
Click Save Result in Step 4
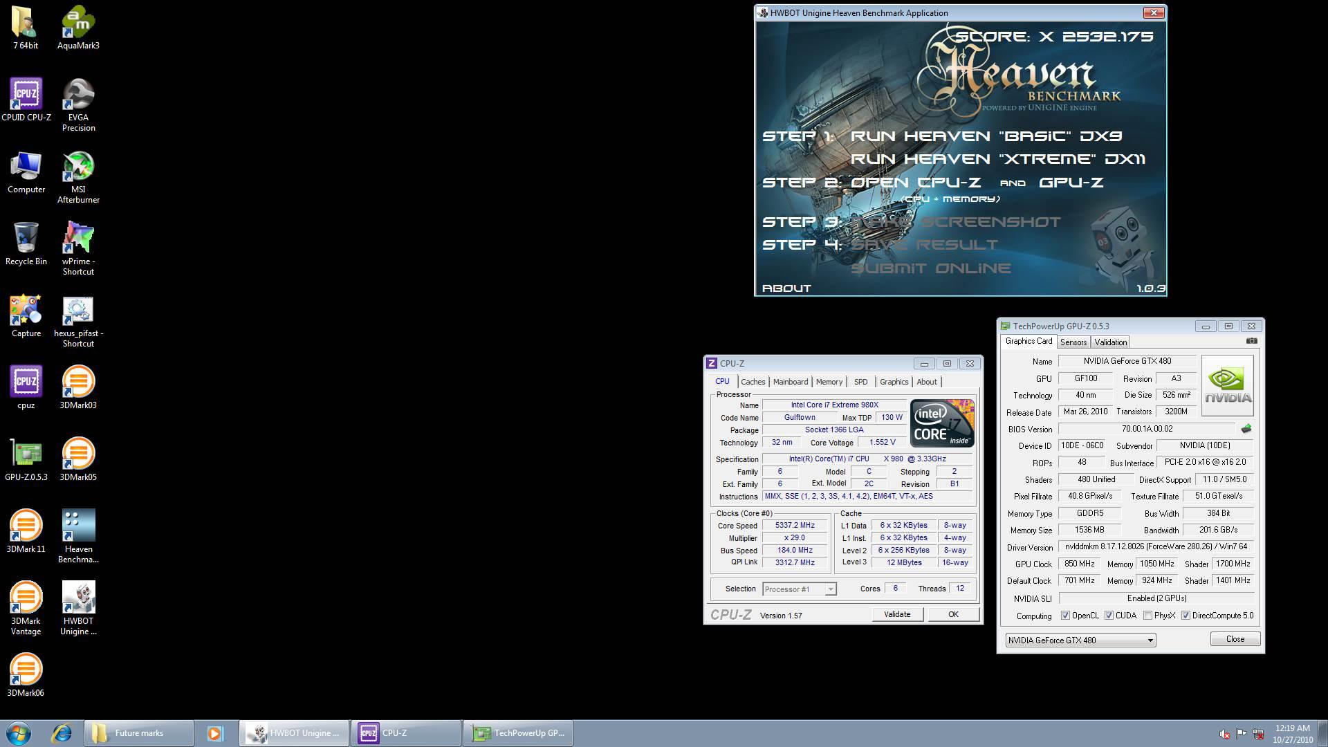[924, 245]
